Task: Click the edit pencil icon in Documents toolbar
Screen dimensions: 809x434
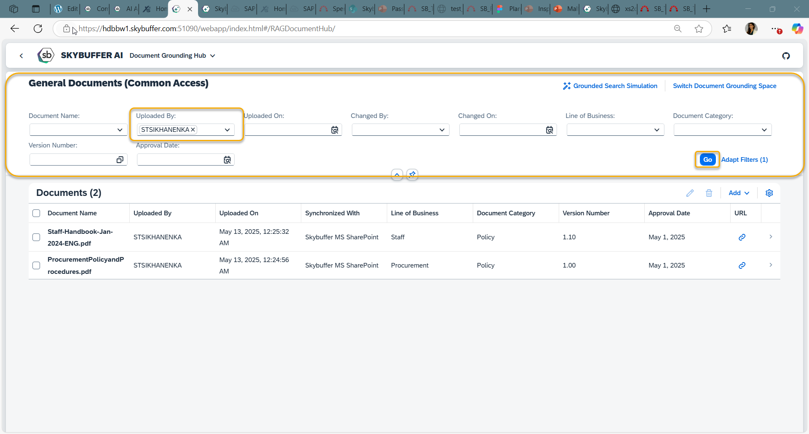Action: 690,193
